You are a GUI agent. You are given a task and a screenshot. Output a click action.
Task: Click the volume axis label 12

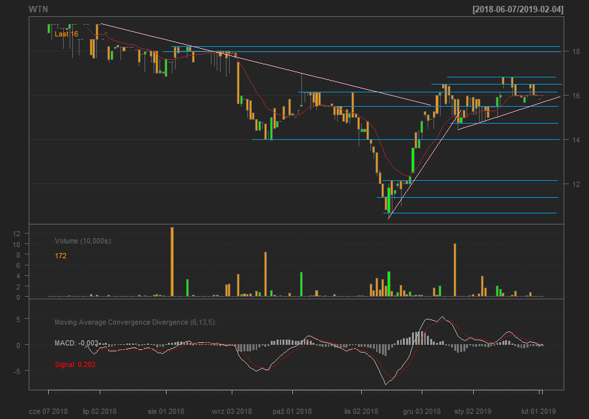coord(16,234)
